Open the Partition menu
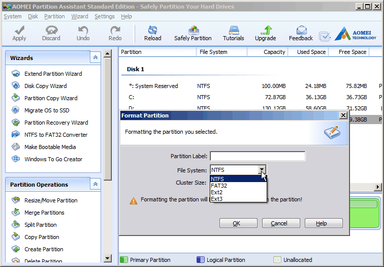The width and height of the screenshot is (384, 267). (54, 16)
